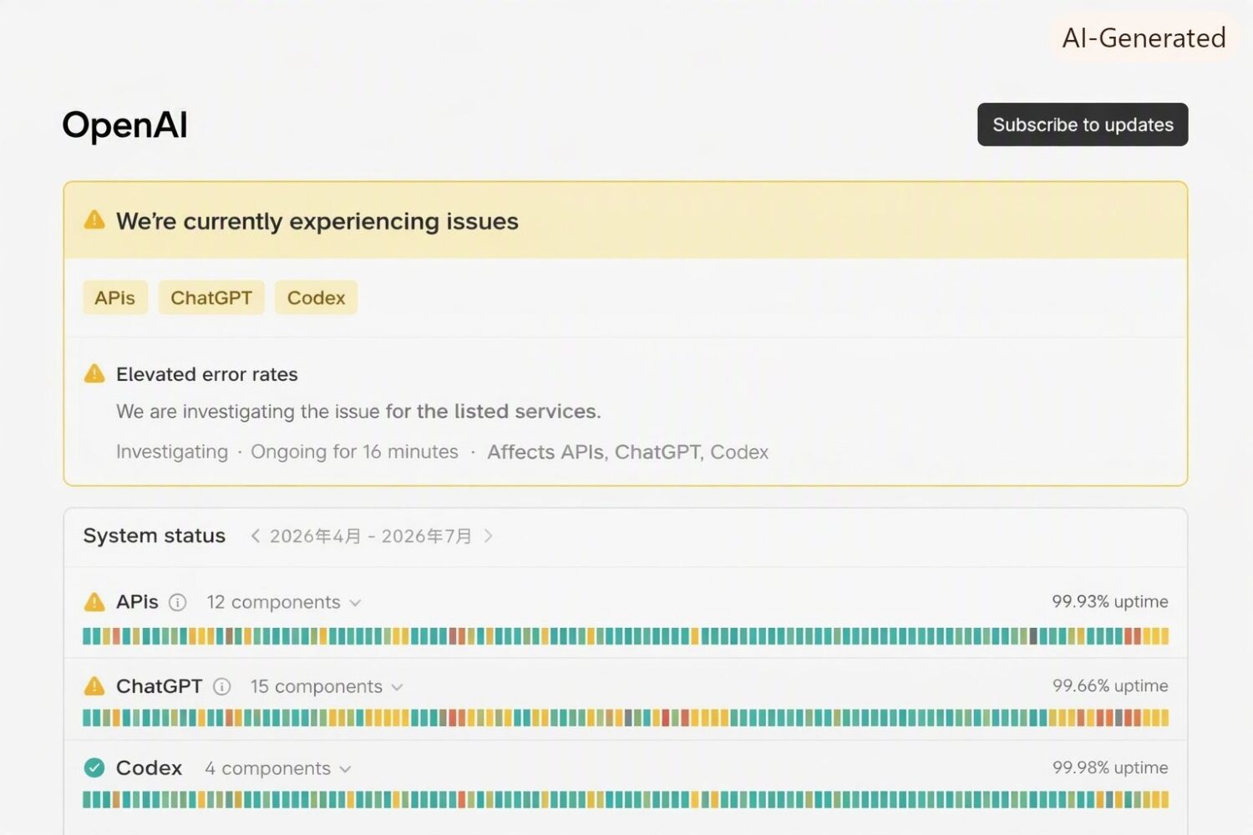This screenshot has height=835, width=1253.
Task: Expand the 4 components list for Codex
Action: 277,768
